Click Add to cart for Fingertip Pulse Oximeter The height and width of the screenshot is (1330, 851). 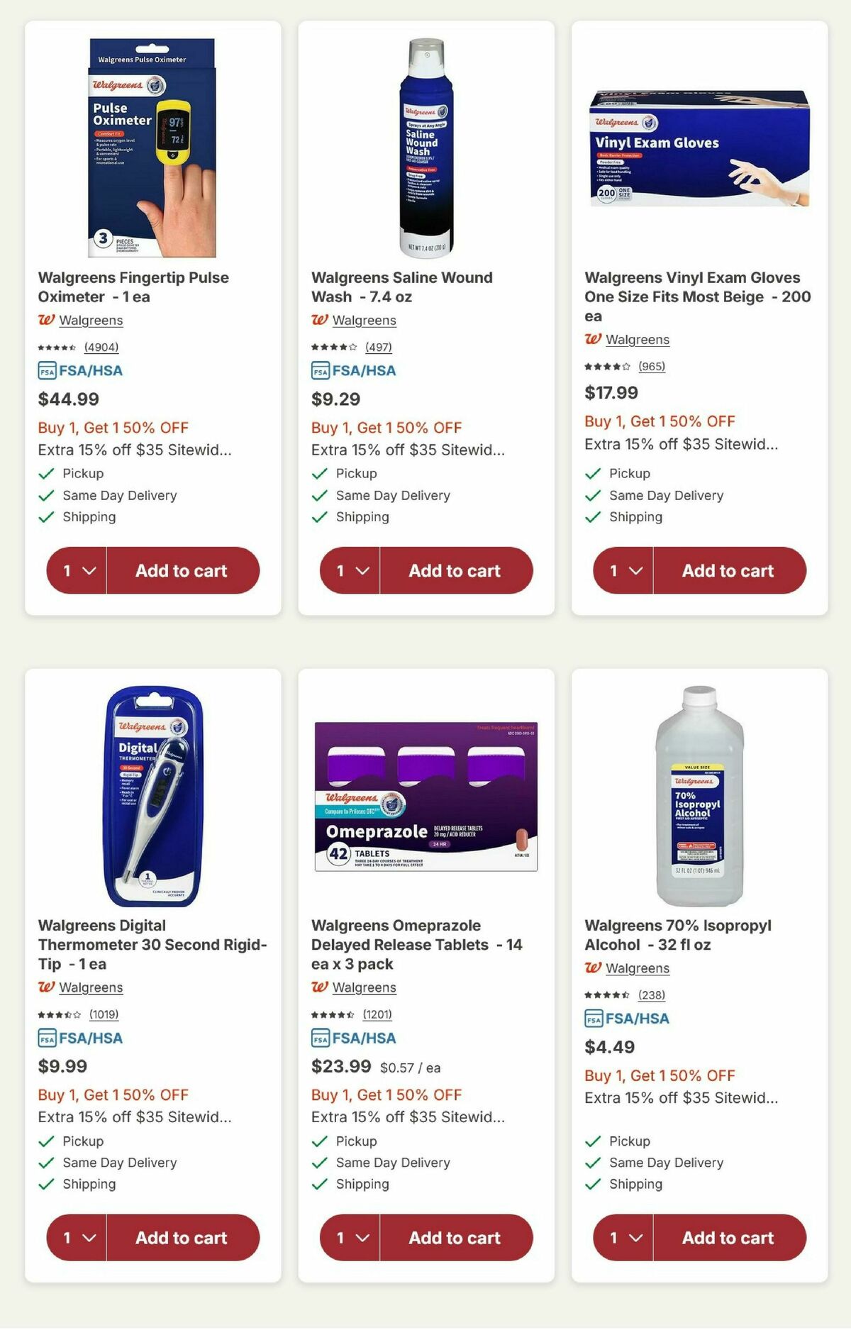tap(184, 570)
